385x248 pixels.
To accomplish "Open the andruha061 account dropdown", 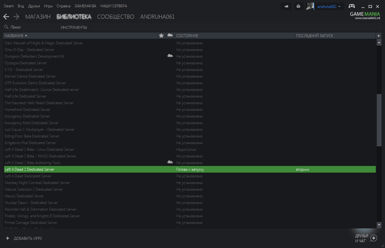I will pos(329,6).
